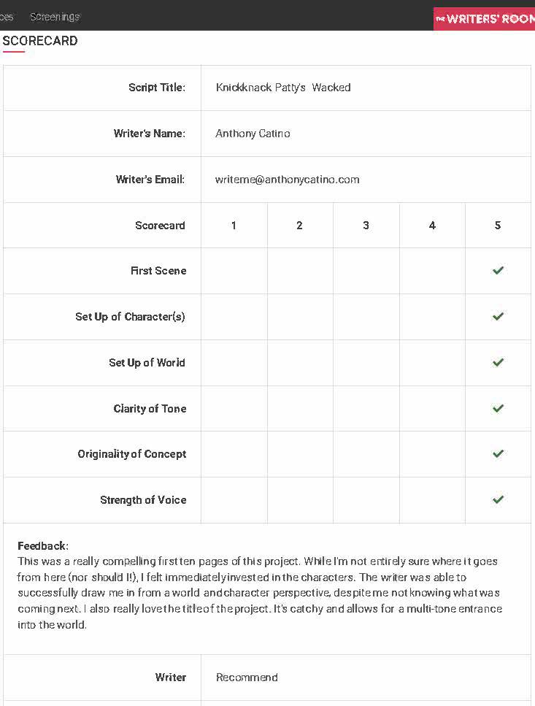Click the Clarity of Tone checkmark
This screenshot has height=706, width=535.
[498, 409]
